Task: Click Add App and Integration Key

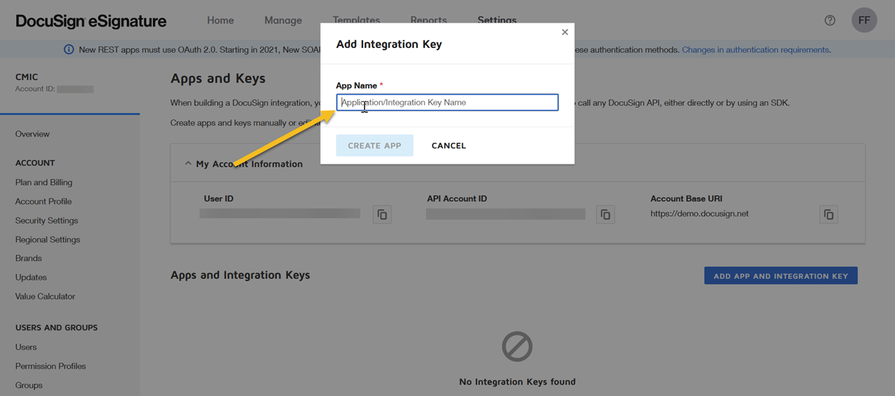Action: pyautogui.click(x=780, y=276)
